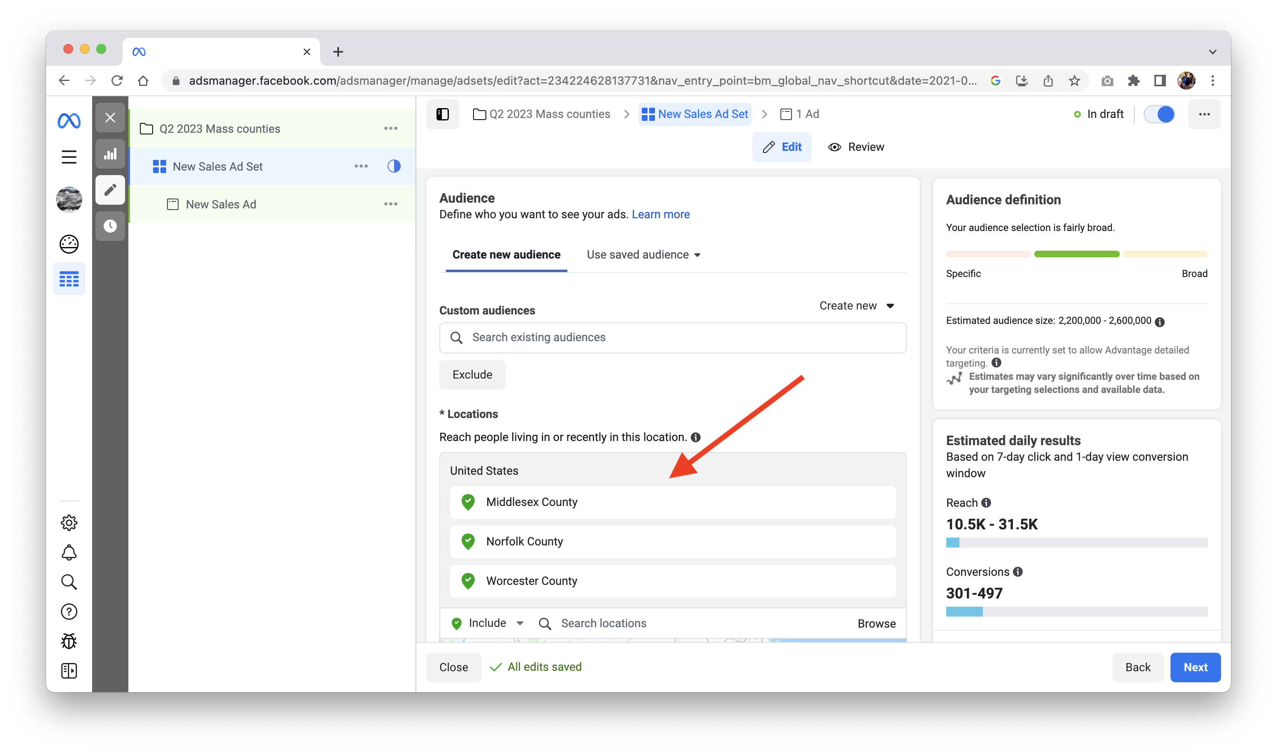
Task: Click the Meta logo icon
Action: point(69,121)
